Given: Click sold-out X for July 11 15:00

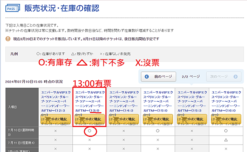Looking at the screenshot, I should click(158, 140).
